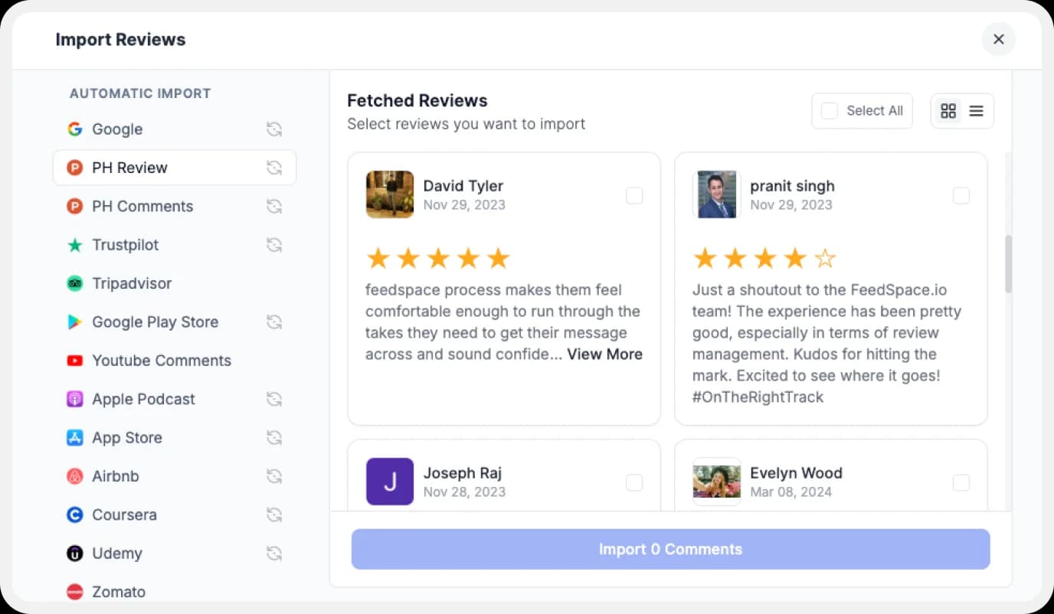Switch to grid view layout
This screenshot has width=1054, height=614.
[x=948, y=111]
